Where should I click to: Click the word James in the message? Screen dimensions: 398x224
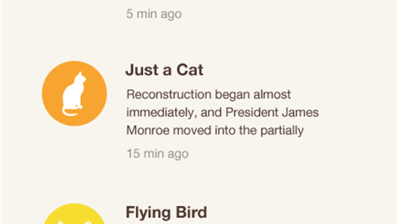[300, 113]
